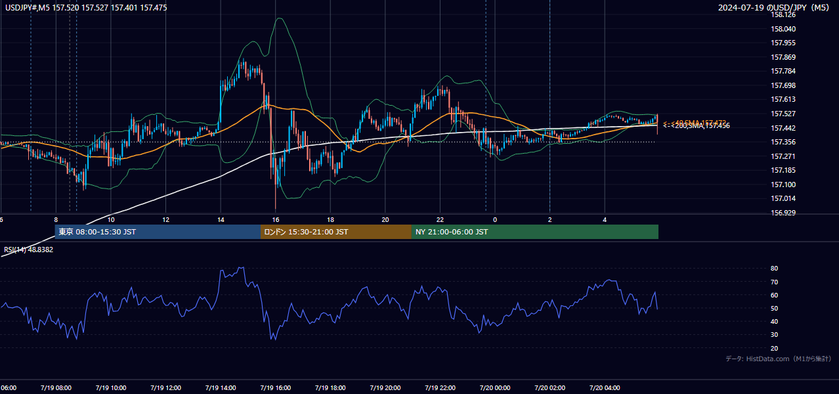The height and width of the screenshot is (394, 839).
Task: Click RSI scale value 20
Action: pyautogui.click(x=775, y=348)
